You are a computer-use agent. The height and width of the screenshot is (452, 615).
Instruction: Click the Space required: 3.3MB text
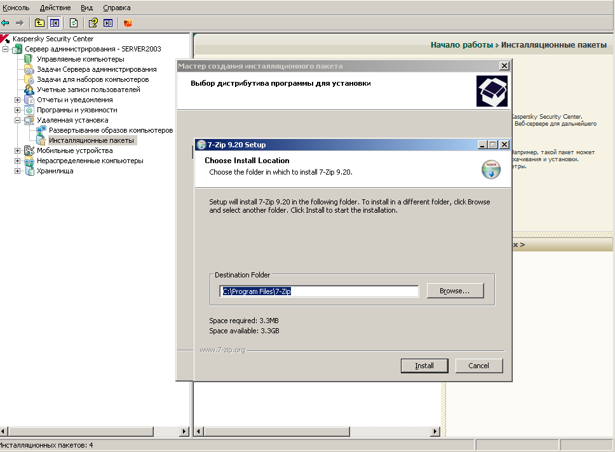(243, 321)
